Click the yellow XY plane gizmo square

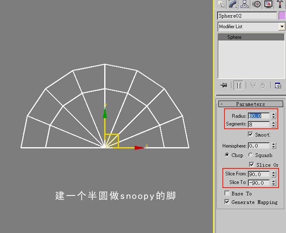click(x=112, y=141)
